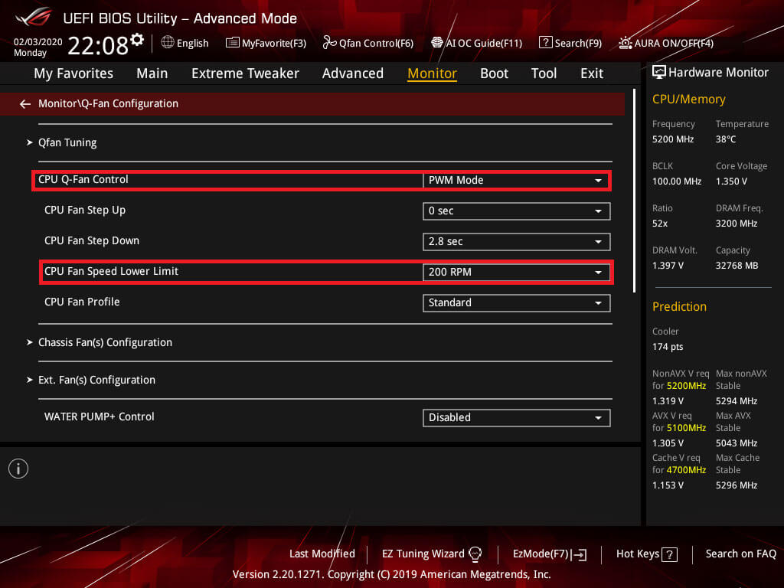Click CPU Fan Profile label
The height and width of the screenshot is (588, 784).
click(x=82, y=302)
